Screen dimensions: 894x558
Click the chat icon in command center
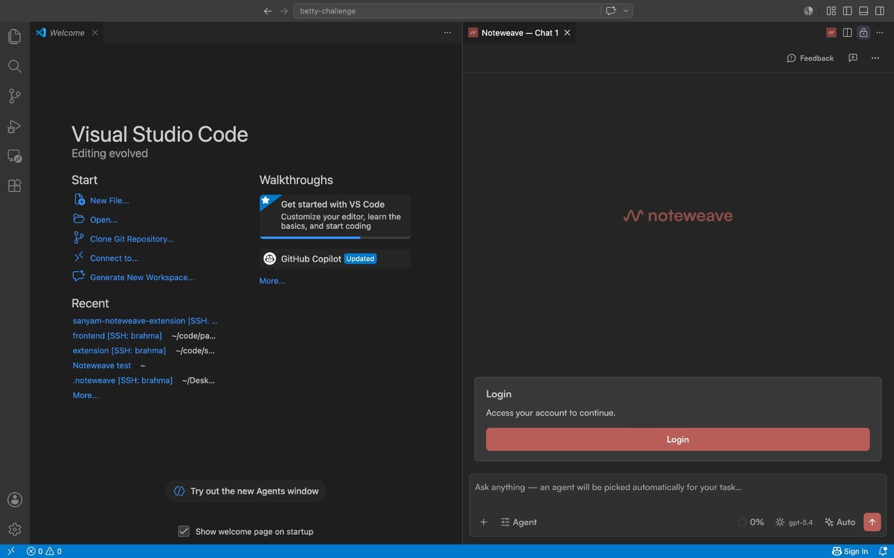pos(611,11)
